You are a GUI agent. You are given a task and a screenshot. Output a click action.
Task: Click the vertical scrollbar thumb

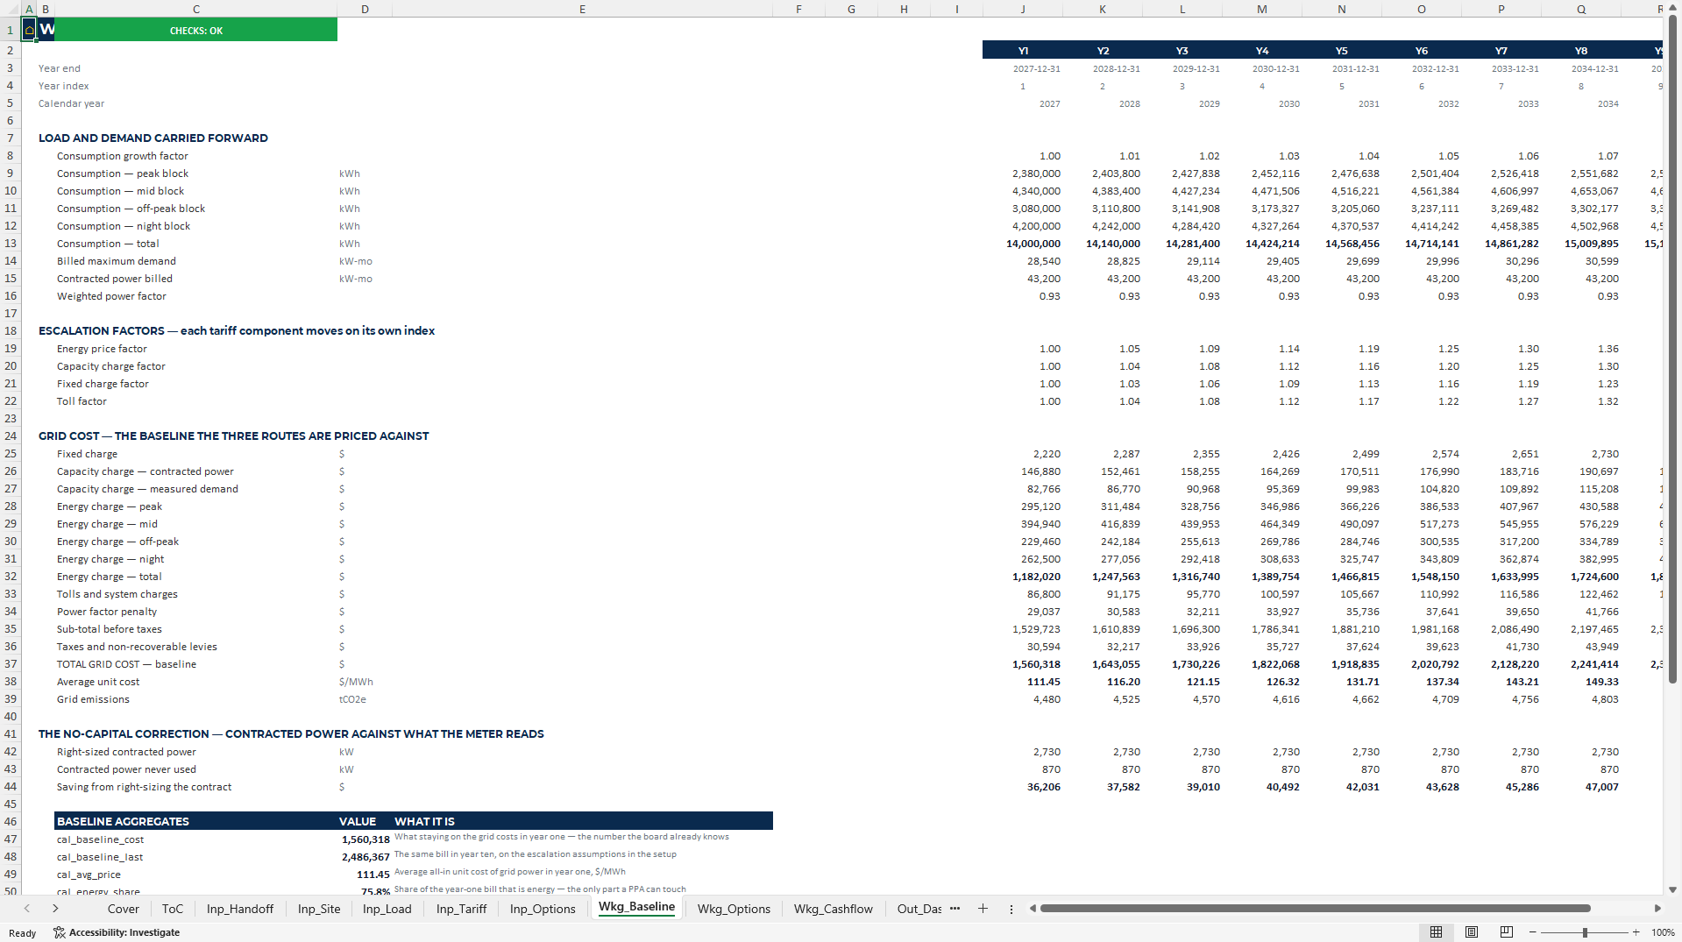1673,351
